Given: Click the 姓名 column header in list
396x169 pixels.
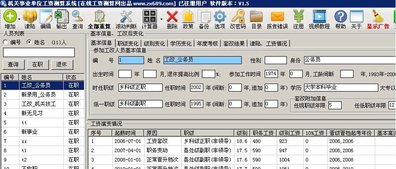Looking at the screenshot, I should click(x=41, y=77).
